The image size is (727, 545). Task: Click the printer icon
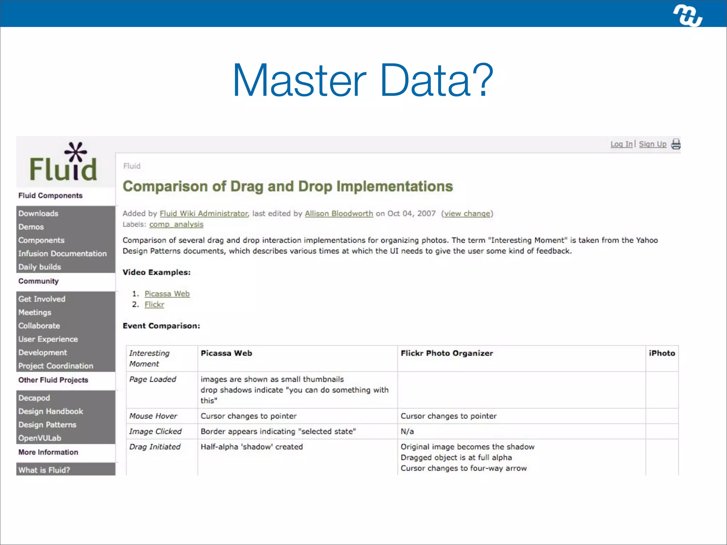click(676, 144)
